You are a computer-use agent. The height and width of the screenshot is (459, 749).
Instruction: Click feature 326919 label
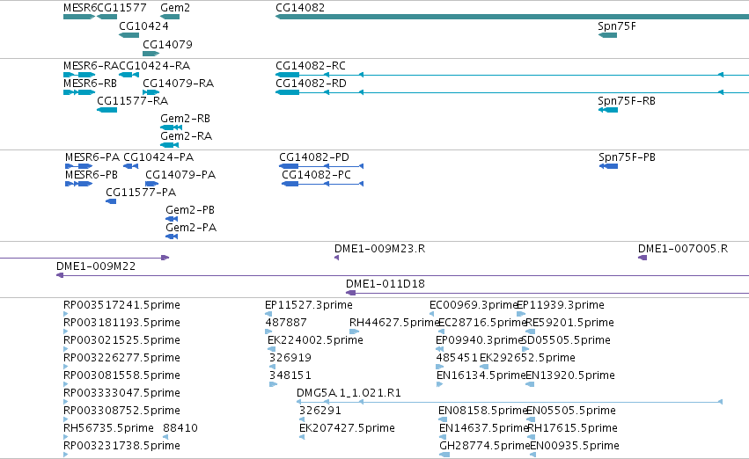coord(290,358)
